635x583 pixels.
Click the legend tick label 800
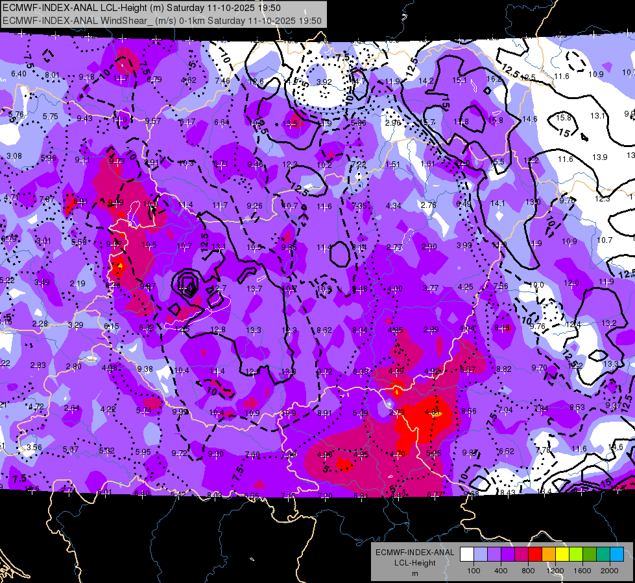click(528, 571)
